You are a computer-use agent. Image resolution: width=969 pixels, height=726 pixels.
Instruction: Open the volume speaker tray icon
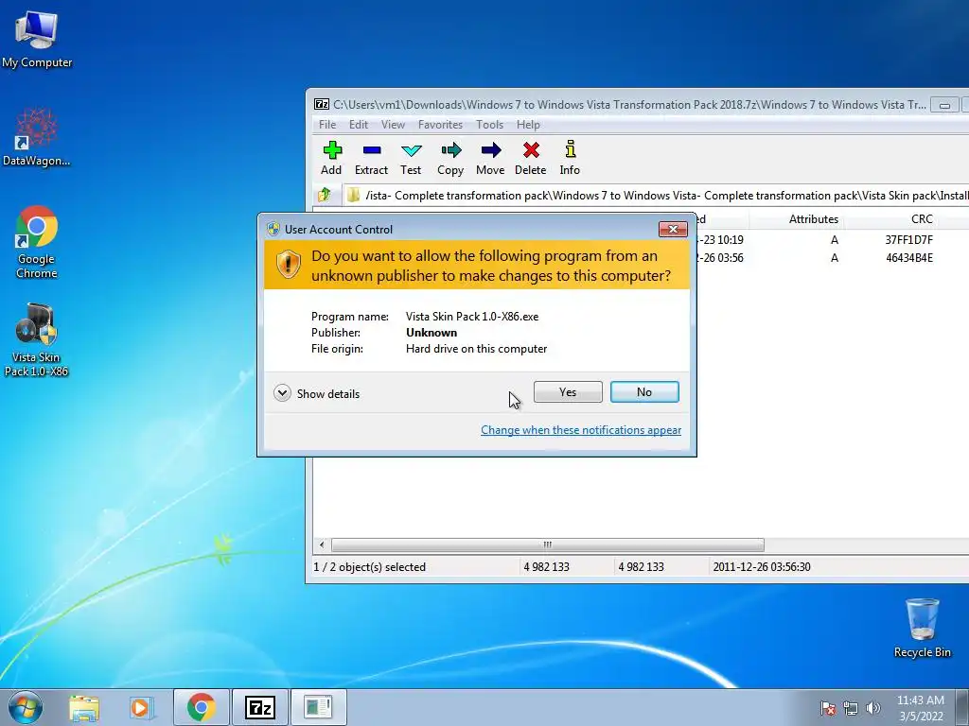click(x=872, y=708)
